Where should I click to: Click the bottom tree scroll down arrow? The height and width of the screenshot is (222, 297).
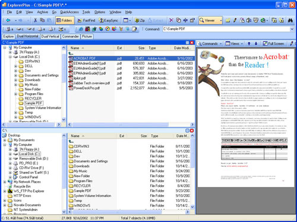pyautogui.click(x=64, y=212)
